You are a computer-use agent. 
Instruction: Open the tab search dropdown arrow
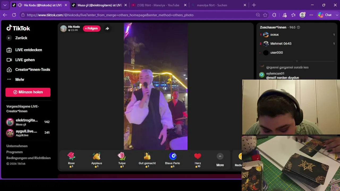[x=5, y=5]
